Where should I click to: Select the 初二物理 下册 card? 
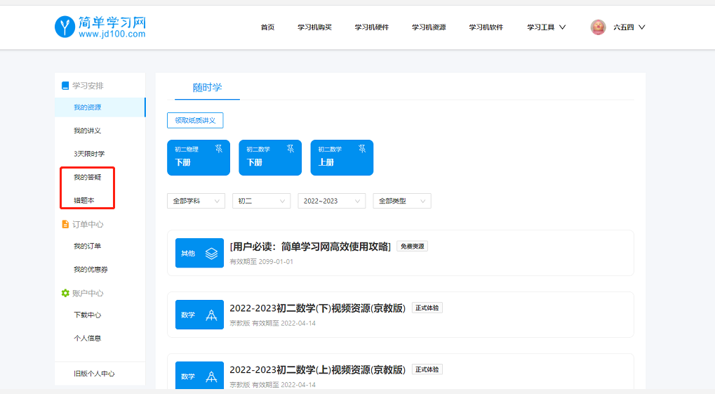(199, 157)
